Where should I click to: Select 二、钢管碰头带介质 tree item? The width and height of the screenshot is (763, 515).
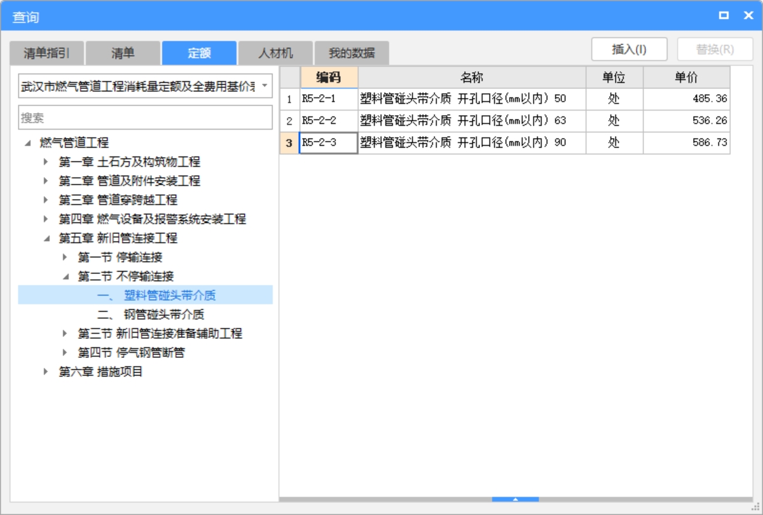tap(151, 314)
